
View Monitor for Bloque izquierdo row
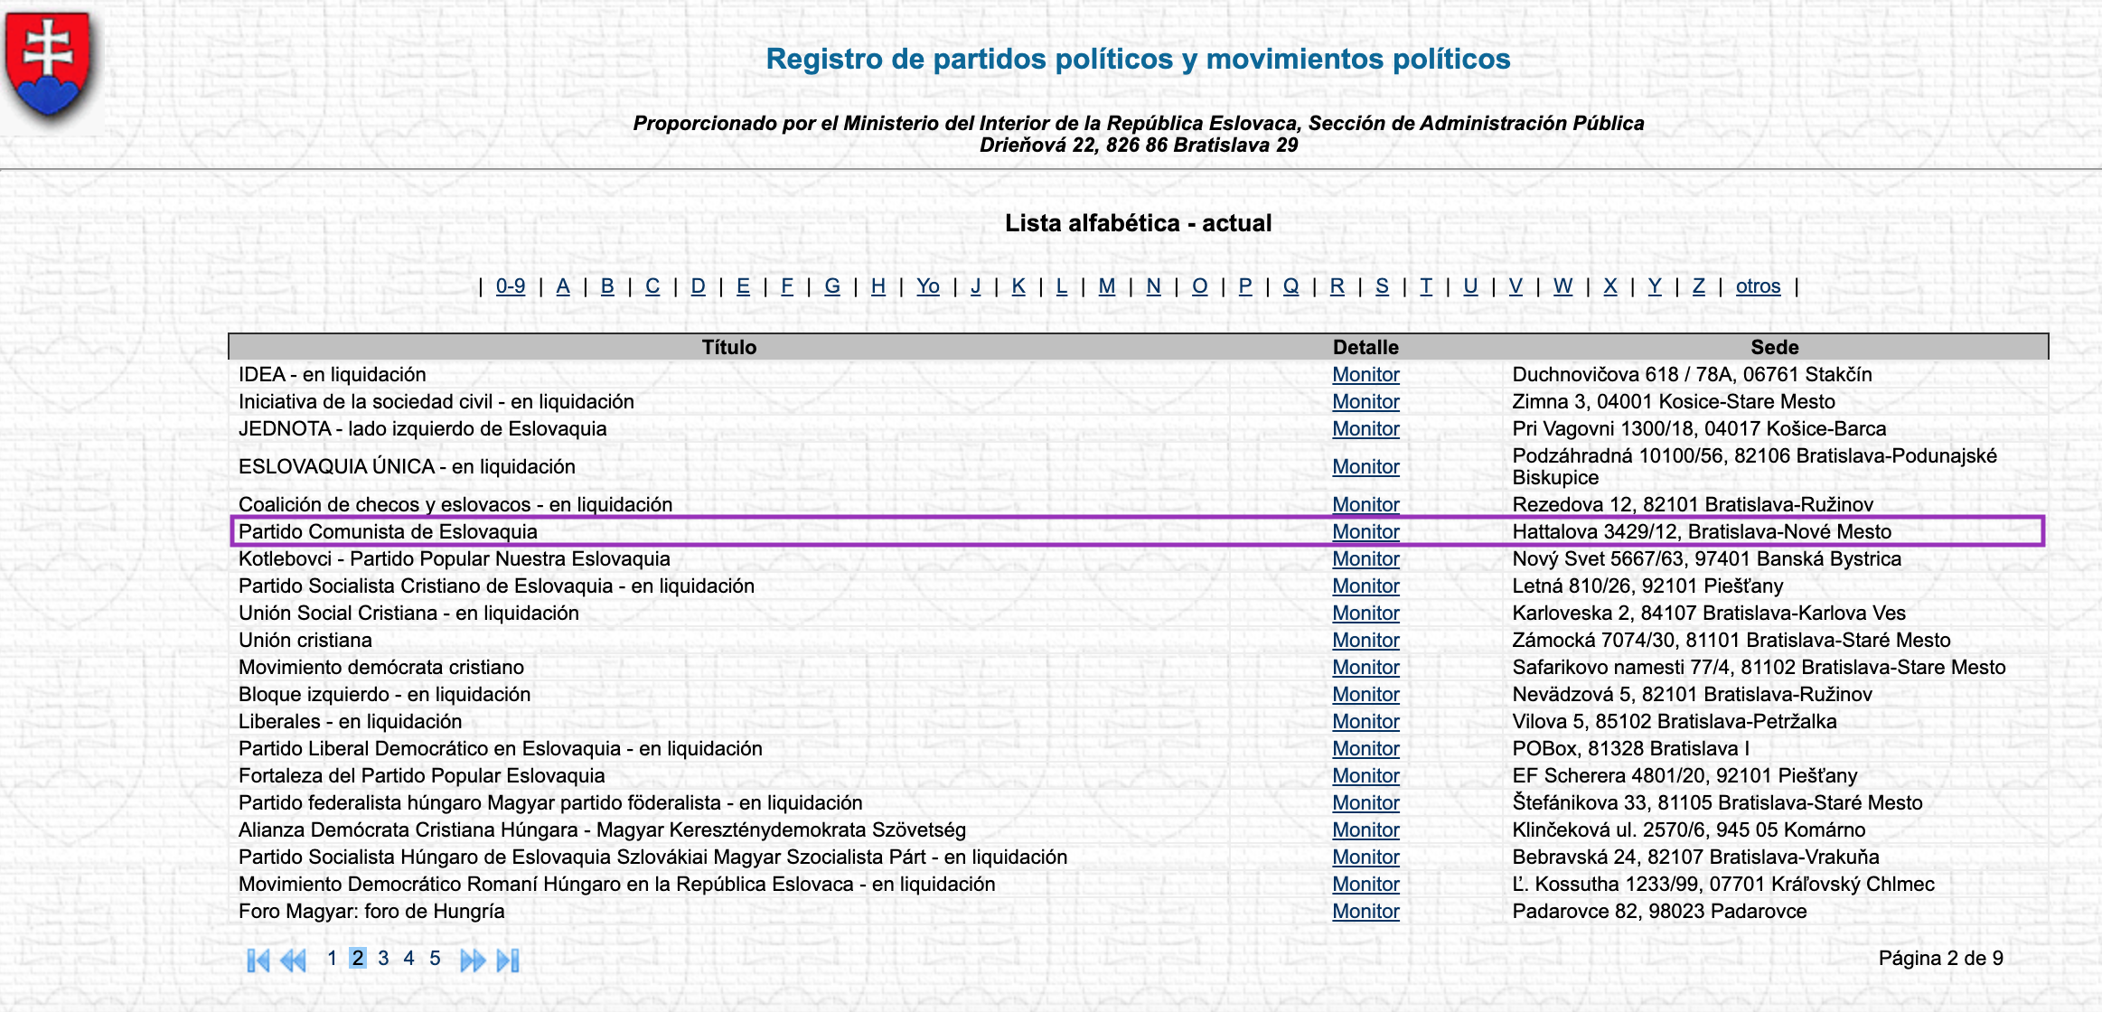(1365, 694)
